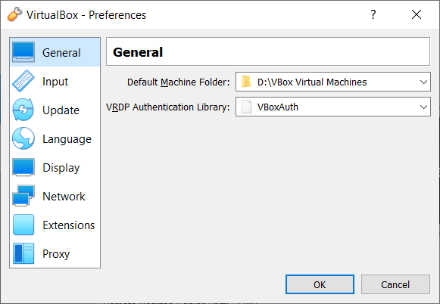Open the Update refresh-globe icon

point(23,110)
